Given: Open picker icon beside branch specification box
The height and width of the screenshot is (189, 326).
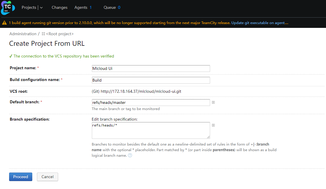Looking at the screenshot, I should [x=213, y=125].
